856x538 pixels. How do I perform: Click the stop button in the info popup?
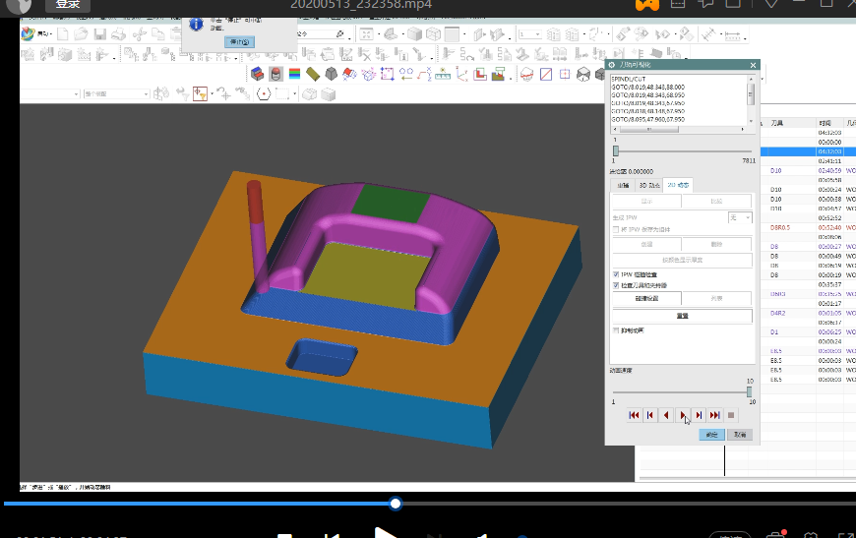pyautogui.click(x=239, y=42)
